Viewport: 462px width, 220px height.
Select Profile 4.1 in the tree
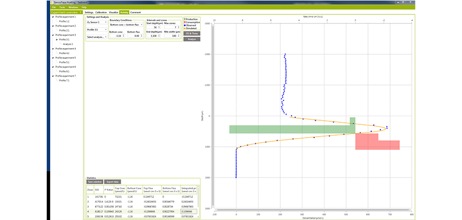64,53
